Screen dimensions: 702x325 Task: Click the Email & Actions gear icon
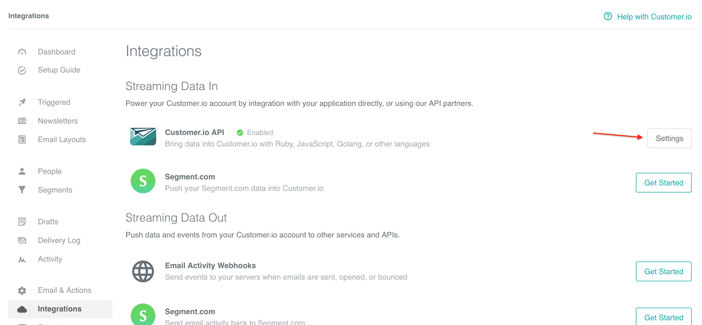pos(22,291)
